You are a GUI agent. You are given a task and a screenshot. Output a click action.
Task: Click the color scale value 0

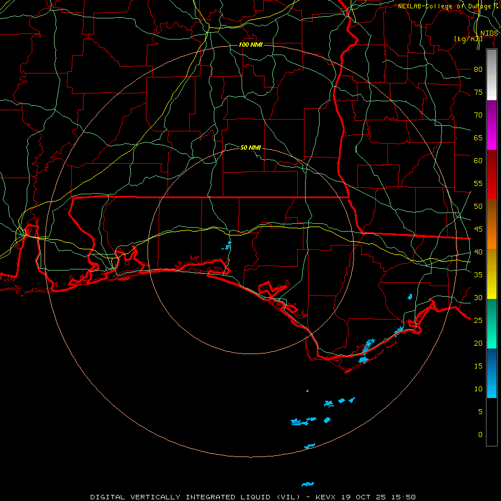480,435
